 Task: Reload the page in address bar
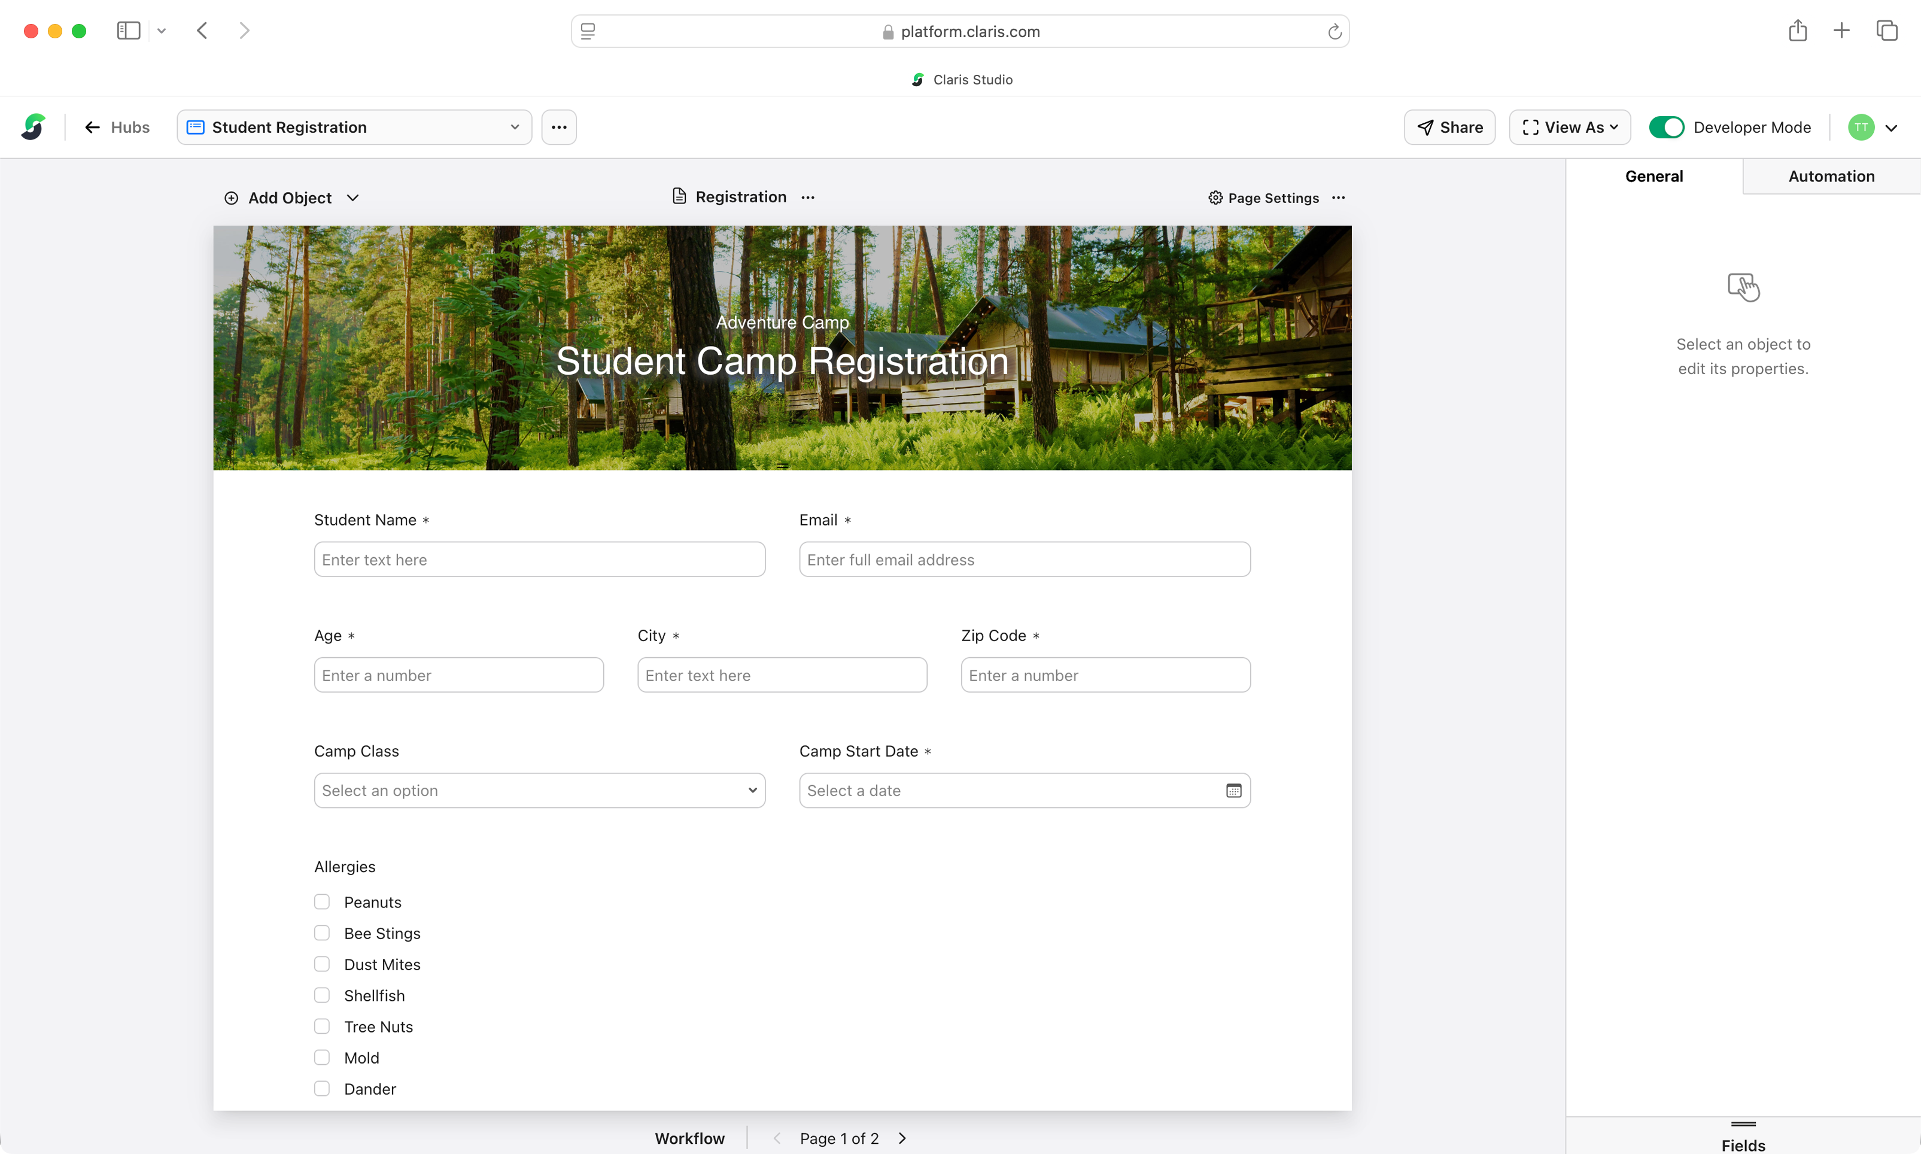point(1334,32)
